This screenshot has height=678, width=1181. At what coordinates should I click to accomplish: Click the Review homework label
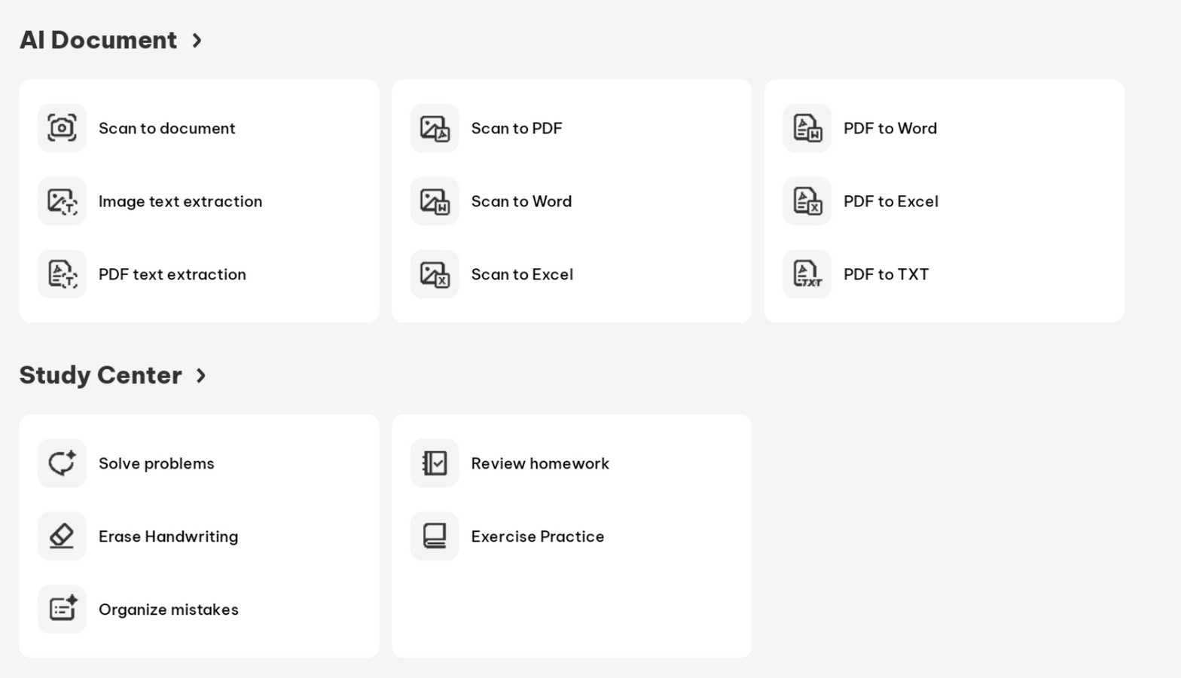point(540,463)
